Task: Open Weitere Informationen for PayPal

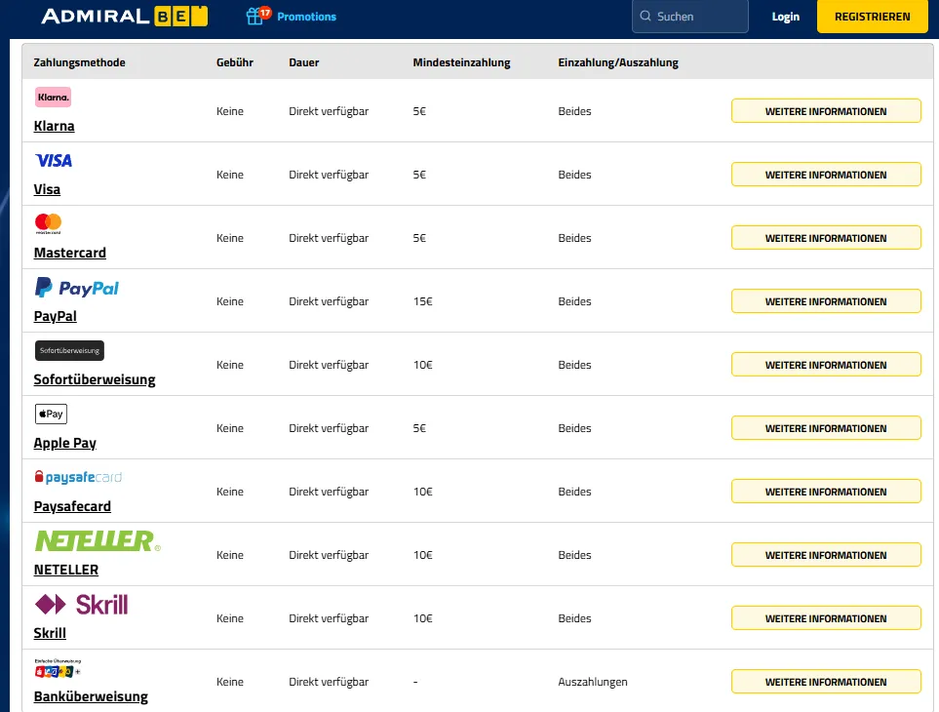Action: [826, 301]
